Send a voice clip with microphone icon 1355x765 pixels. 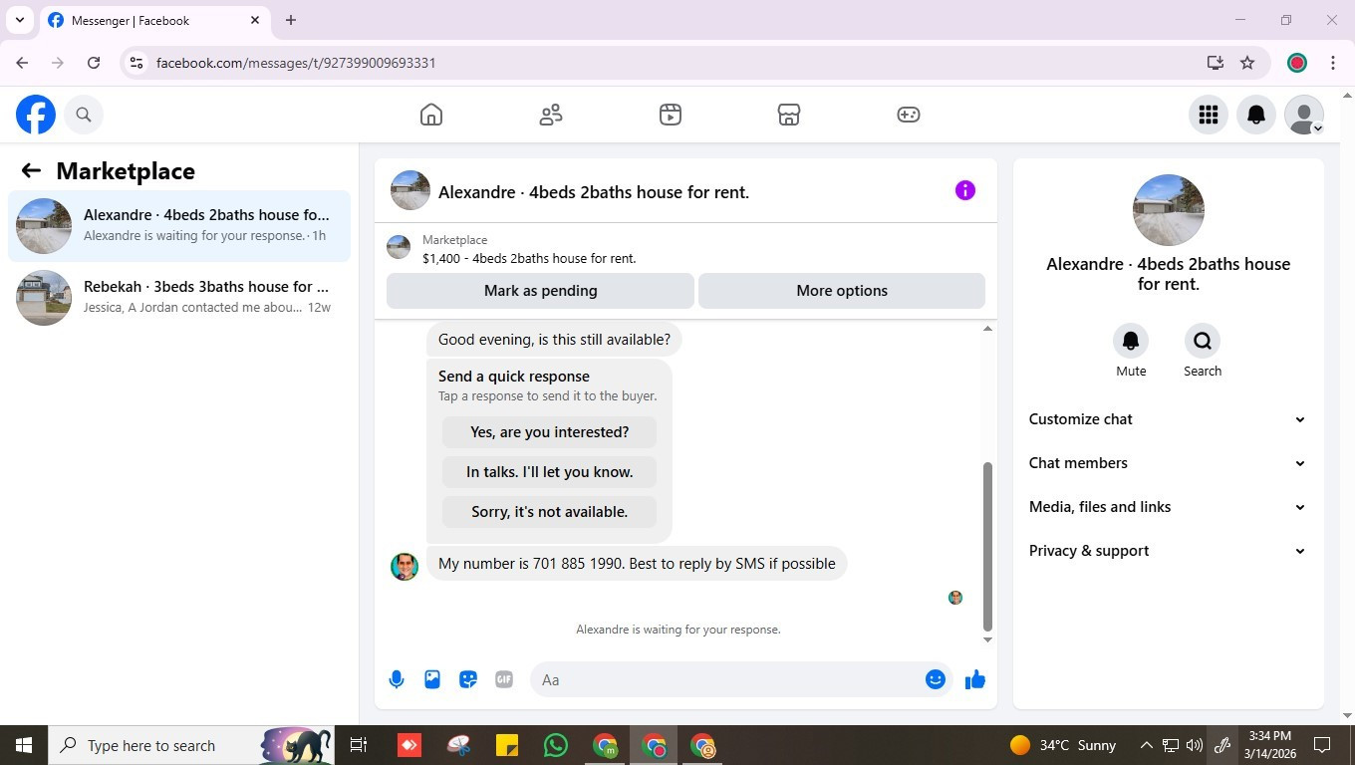click(397, 679)
